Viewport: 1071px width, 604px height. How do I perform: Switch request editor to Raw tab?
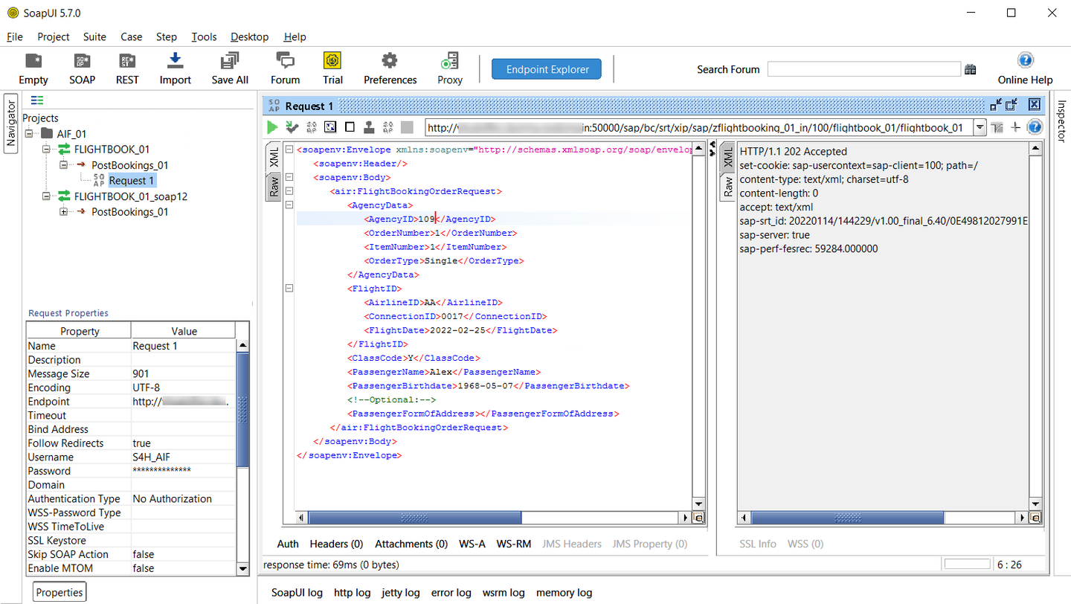pyautogui.click(x=274, y=187)
